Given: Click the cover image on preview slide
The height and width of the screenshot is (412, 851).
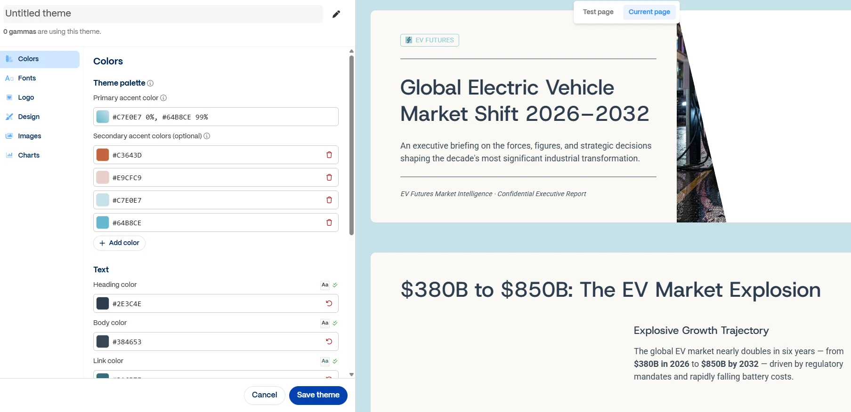Looking at the screenshot, I should 699,122.
